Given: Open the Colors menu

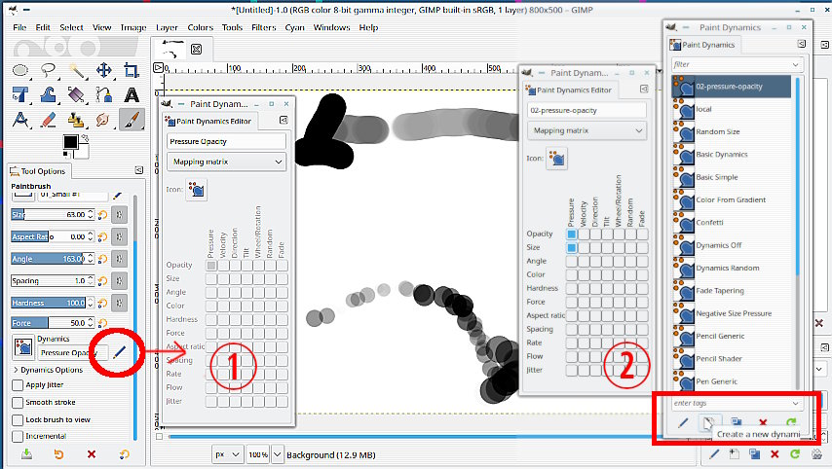Looking at the screenshot, I should [200, 27].
